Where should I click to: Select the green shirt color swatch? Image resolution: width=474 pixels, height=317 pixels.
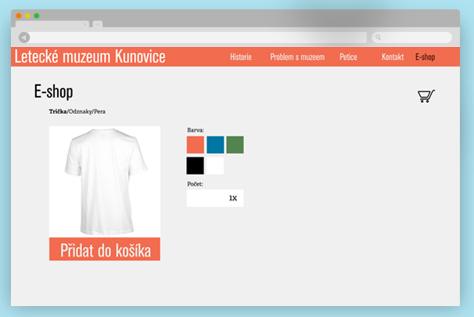pos(235,144)
